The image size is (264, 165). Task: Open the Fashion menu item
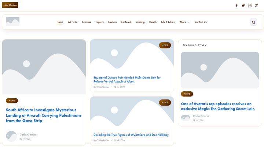coord(112,22)
